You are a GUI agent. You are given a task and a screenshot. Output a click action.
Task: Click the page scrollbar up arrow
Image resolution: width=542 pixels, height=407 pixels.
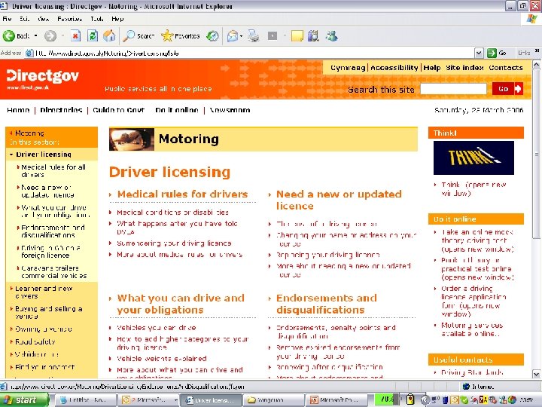click(536, 64)
